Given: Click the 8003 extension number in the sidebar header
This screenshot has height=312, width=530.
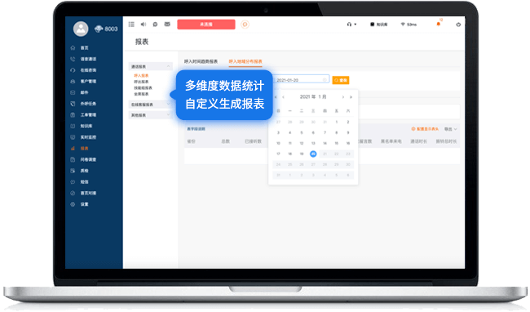Looking at the screenshot, I should click(111, 29).
